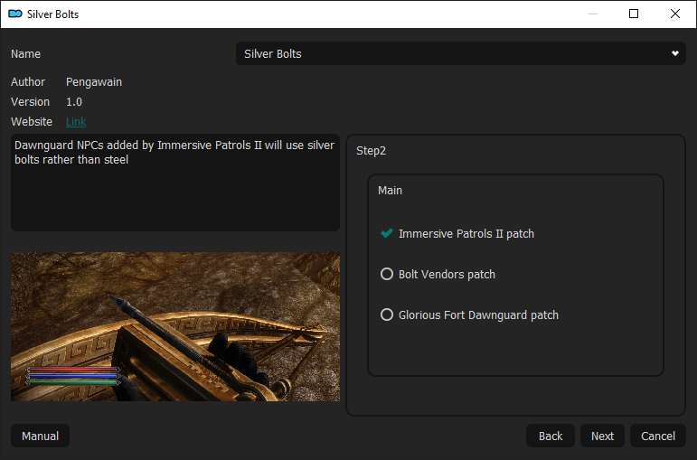
Task: Click the Manual install button
Action: coord(40,436)
